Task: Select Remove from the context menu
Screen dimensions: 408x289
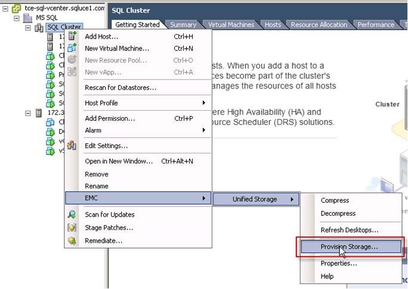Action: (x=138, y=174)
